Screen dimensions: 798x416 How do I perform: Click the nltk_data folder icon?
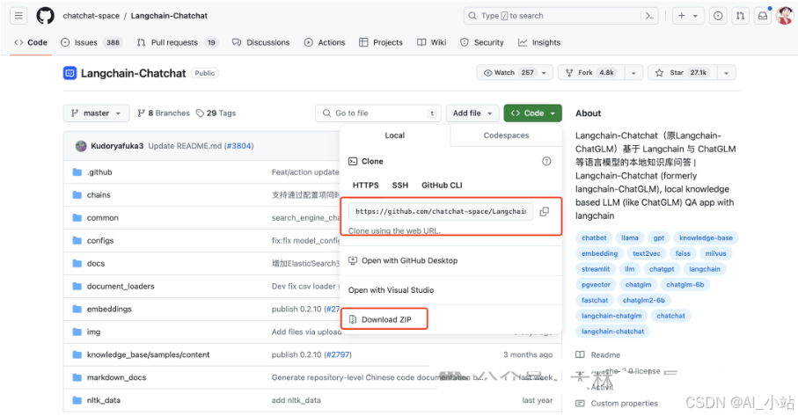77,400
